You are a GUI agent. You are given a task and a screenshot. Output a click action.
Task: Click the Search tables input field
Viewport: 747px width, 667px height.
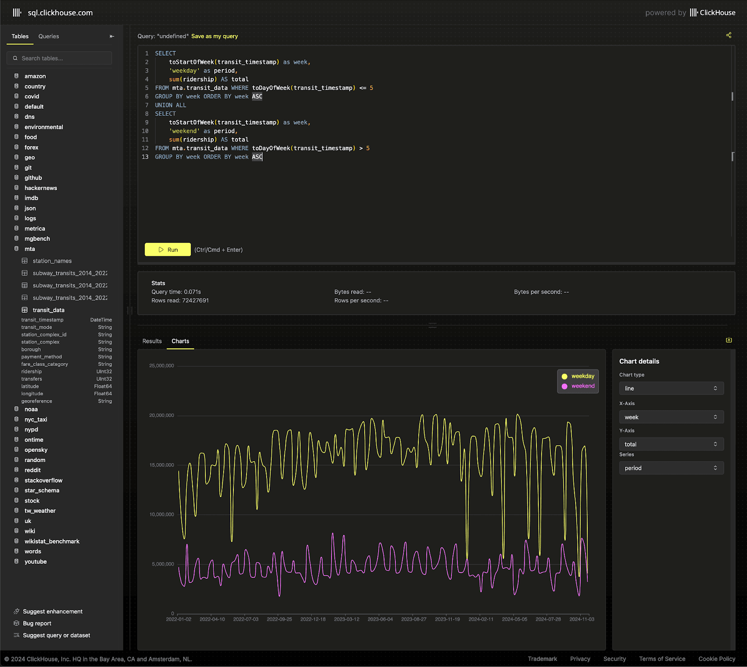point(63,58)
